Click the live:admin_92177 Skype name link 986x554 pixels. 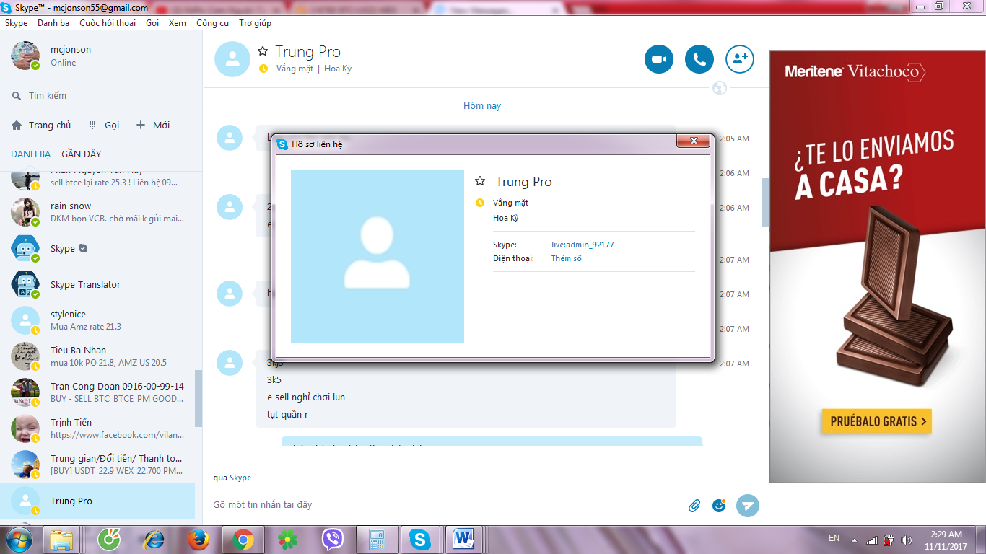583,245
